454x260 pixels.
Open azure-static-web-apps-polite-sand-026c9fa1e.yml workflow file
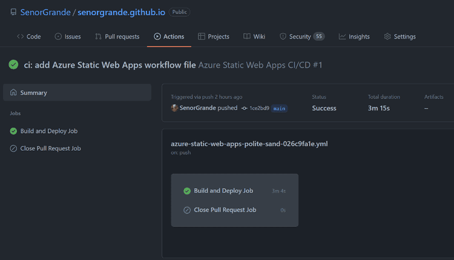pyautogui.click(x=249, y=144)
